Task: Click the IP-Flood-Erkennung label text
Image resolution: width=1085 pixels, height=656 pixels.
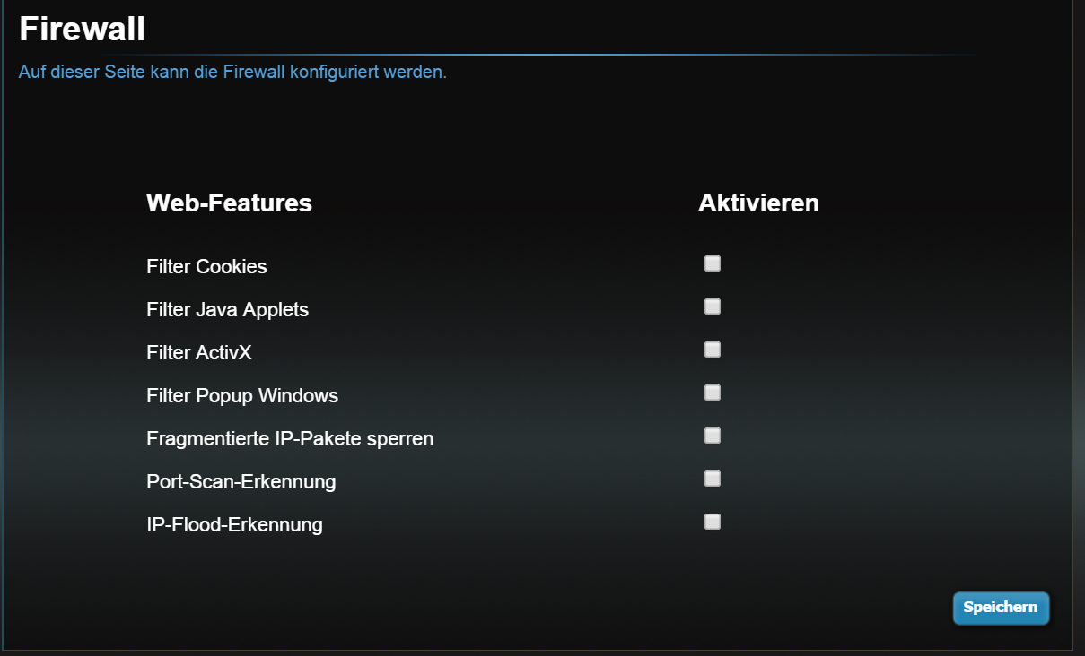Action: coord(234,524)
